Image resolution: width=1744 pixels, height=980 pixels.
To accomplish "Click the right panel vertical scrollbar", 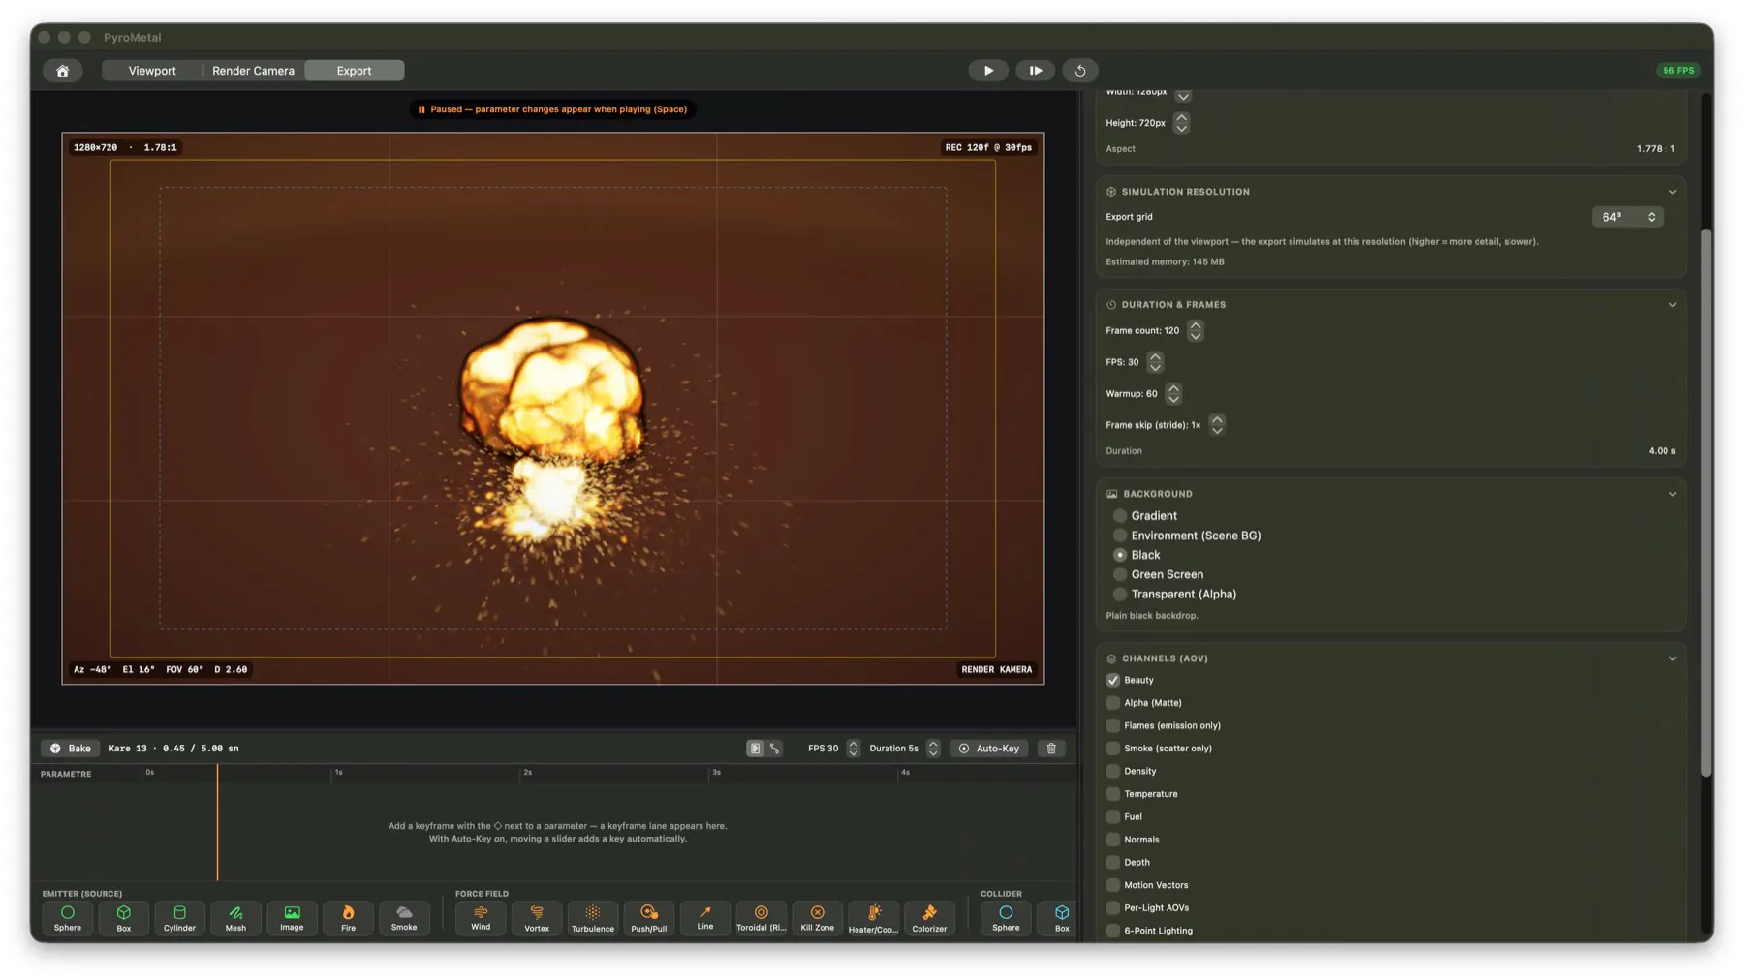I will tap(1706, 503).
